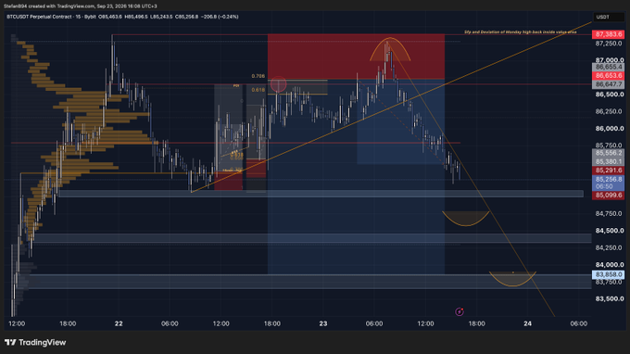The height and width of the screenshot is (354, 630).
Task: Click the date 24 on the time axis
Action: click(527, 323)
